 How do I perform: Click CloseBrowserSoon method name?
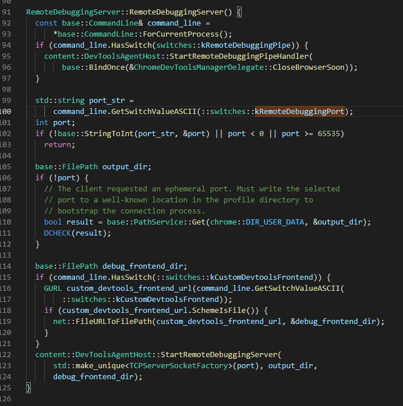coord(309,67)
